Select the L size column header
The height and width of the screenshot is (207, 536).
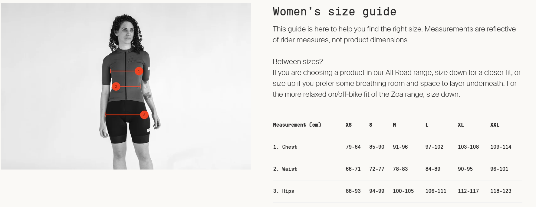click(x=427, y=125)
